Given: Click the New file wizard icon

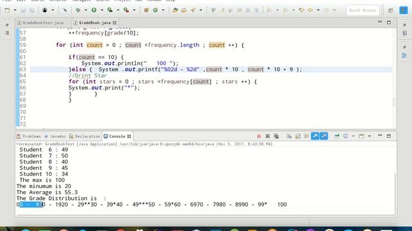Looking at the screenshot, I should (x=7, y=10).
